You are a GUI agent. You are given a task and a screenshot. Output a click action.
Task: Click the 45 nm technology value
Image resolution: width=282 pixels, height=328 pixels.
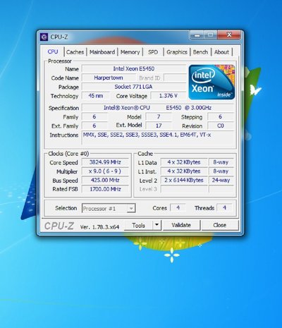[x=96, y=96]
